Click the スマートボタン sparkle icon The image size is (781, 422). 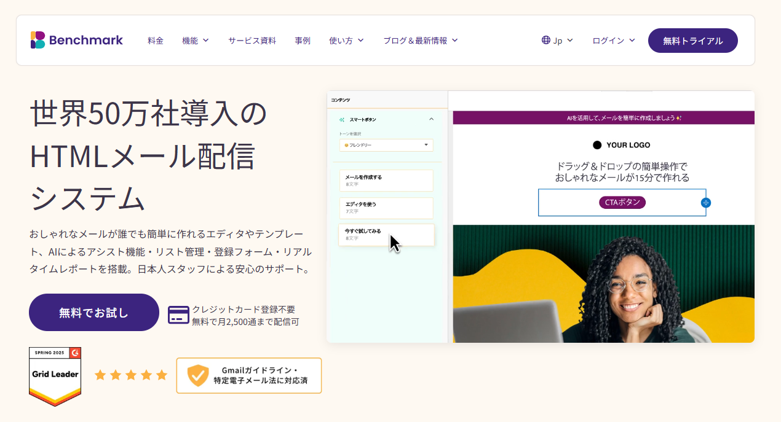coord(342,119)
